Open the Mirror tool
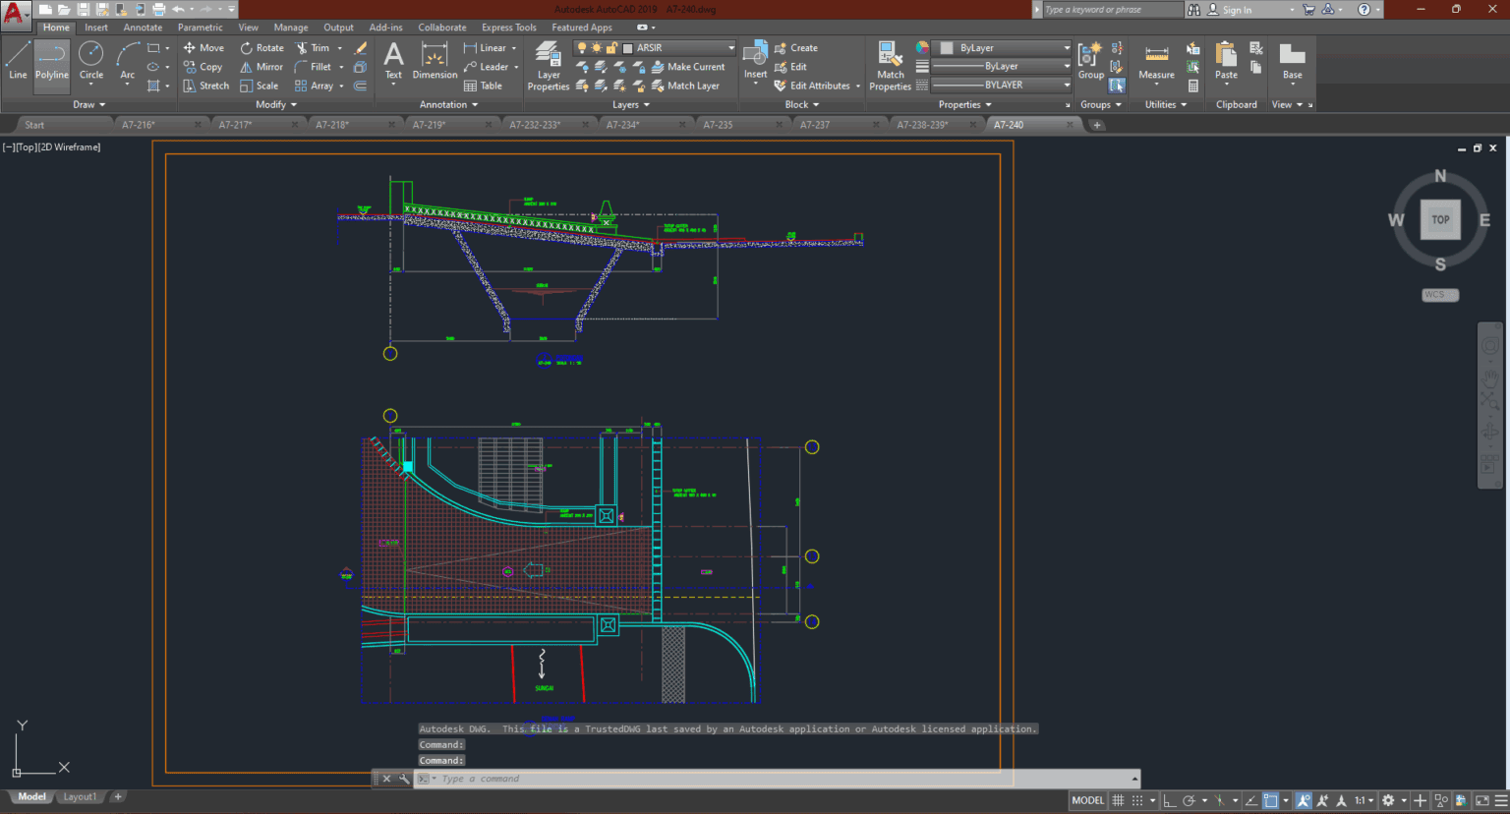Screen dimensions: 1510x814 coord(261,66)
